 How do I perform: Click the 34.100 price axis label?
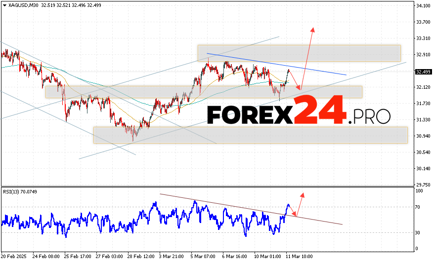[423, 6]
